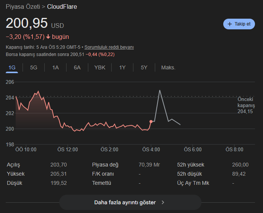The height and width of the screenshot is (213, 263).
Task: Click the red closing-price dot on chart
Action: click(151, 122)
